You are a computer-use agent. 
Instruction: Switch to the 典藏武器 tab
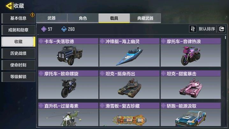pyautogui.click(x=145, y=18)
